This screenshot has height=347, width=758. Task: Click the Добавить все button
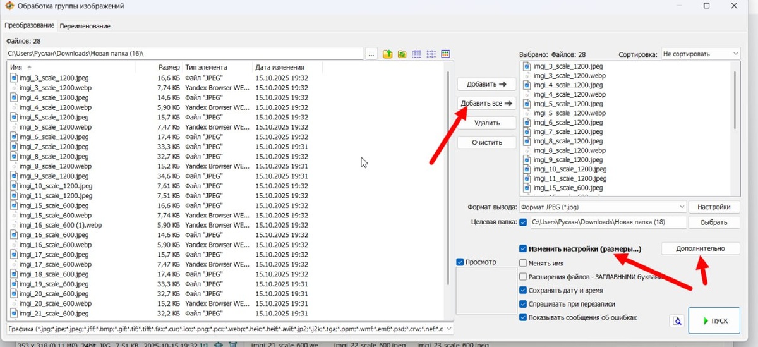pyautogui.click(x=486, y=103)
